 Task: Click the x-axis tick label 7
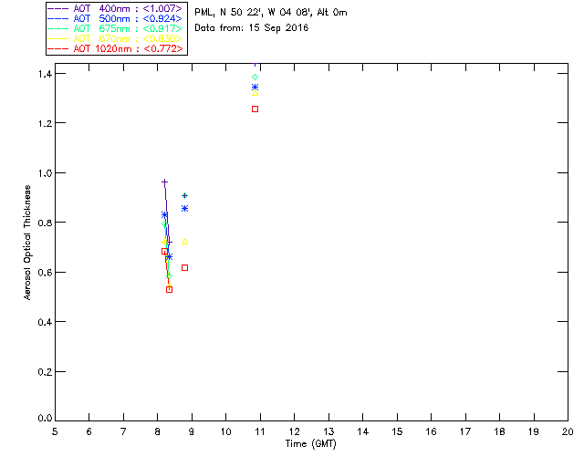pos(123,431)
